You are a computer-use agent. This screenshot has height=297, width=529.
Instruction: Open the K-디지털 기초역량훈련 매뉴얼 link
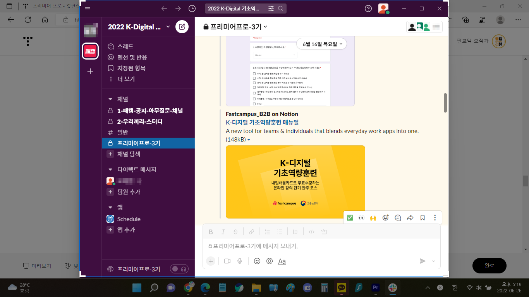click(262, 122)
